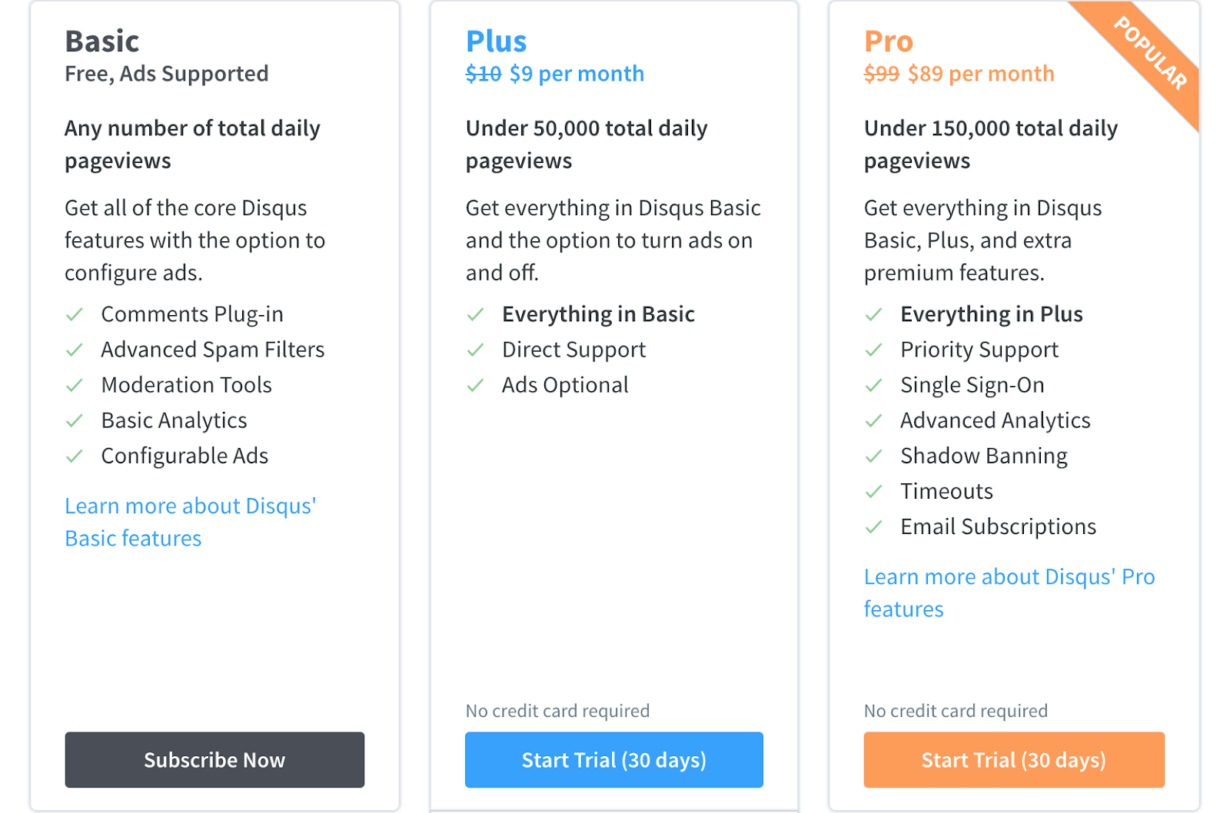Click checkmark next to Shadow Banning
Screen dimensions: 1230x813
tap(874, 456)
